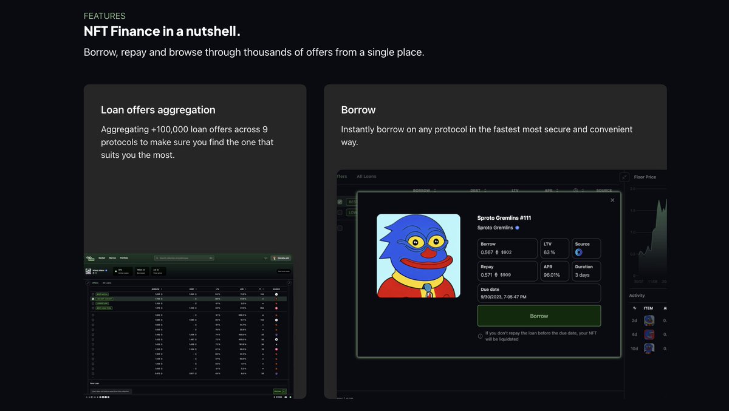The image size is (729, 411).
Task: Click the 63 % LTV value
Action: click(549, 252)
